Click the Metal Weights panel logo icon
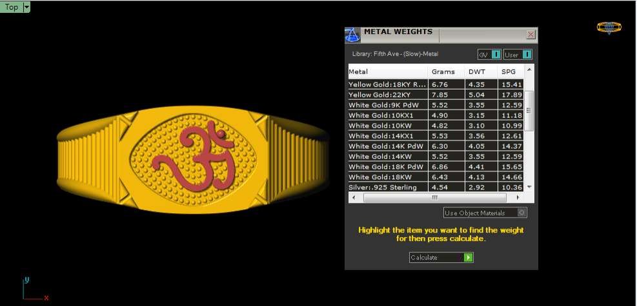The width and height of the screenshot is (637, 306). click(352, 35)
